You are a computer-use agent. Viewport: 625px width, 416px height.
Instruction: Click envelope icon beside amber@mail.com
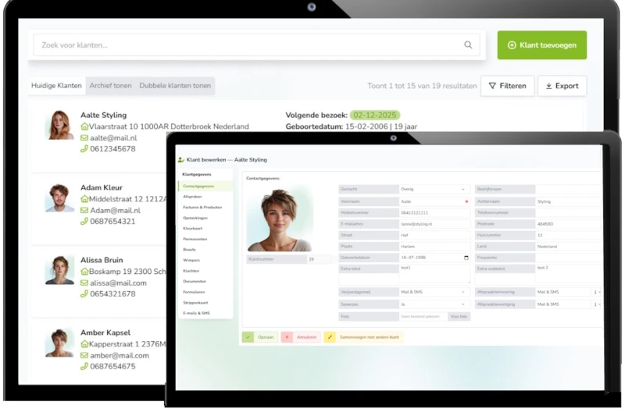(x=84, y=355)
